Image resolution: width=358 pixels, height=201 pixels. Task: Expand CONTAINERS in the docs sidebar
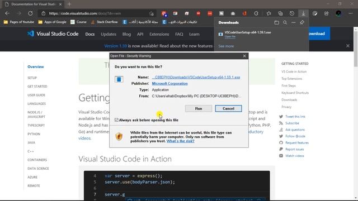click(37, 160)
